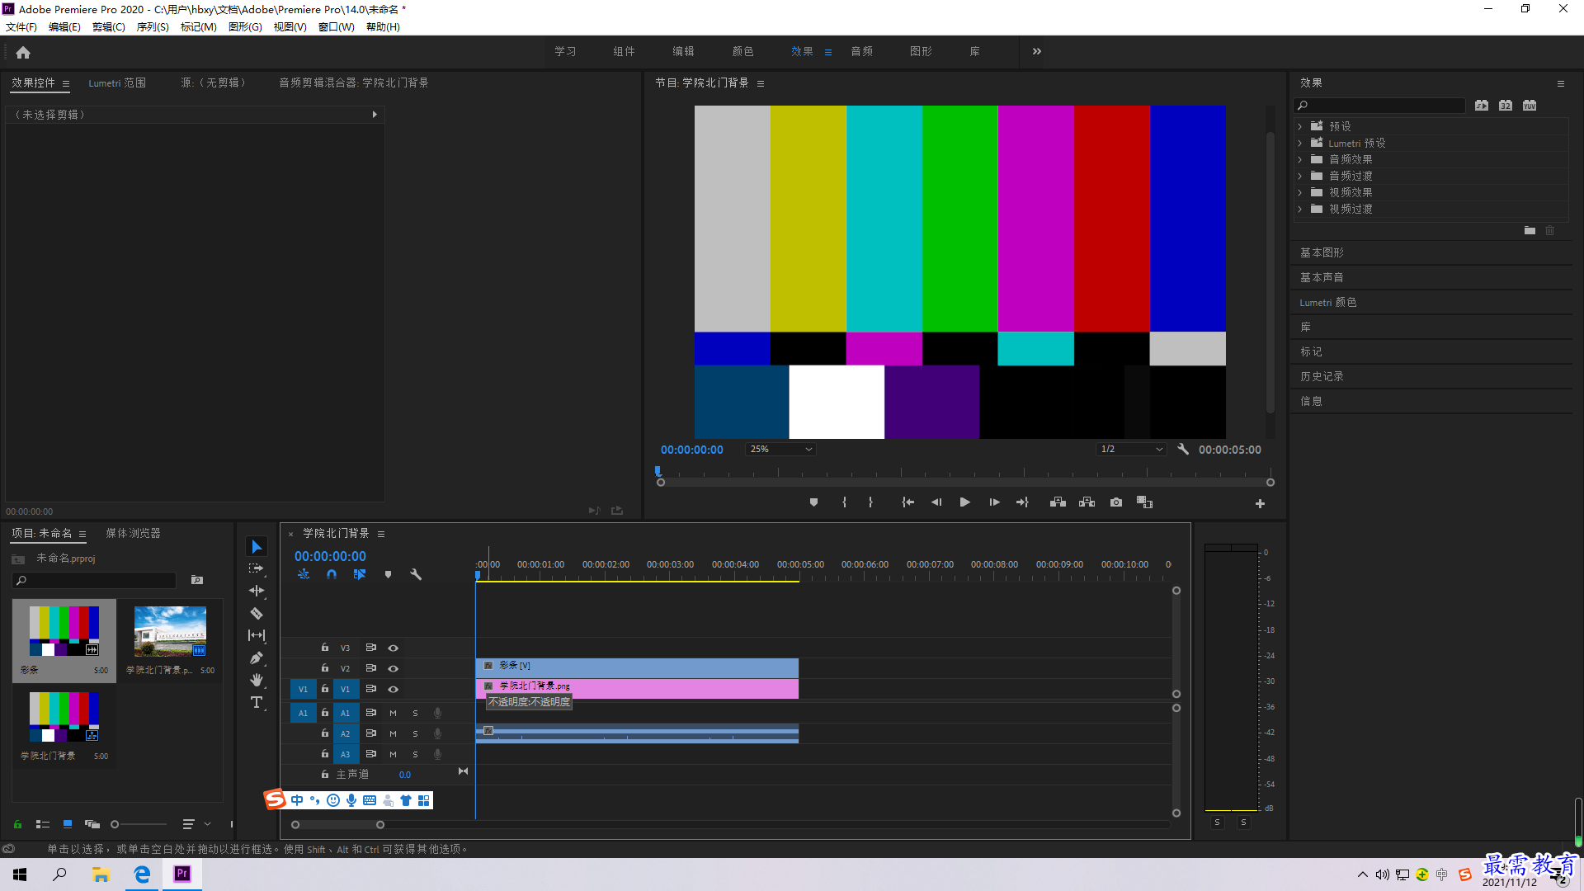Screen dimensions: 1584x891
Task: Select the Type tool
Action: [257, 702]
